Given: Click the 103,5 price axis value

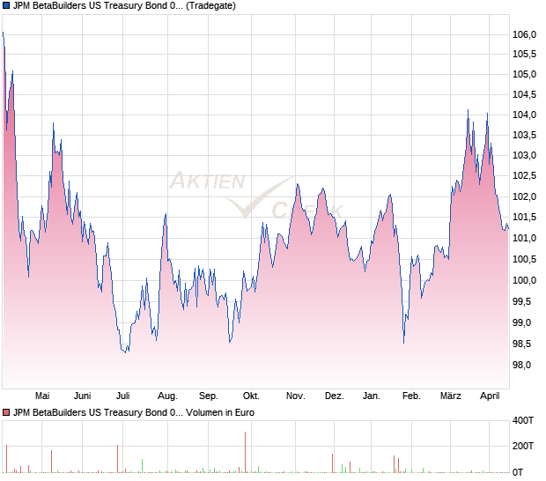Looking at the screenshot, I should (x=524, y=135).
